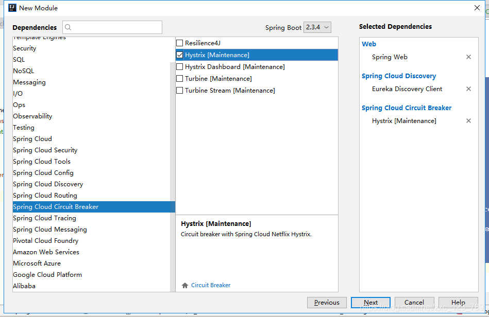Image resolution: width=489 pixels, height=317 pixels.
Task: Tick the Turbine [Maintenance] checkbox
Action: [180, 78]
